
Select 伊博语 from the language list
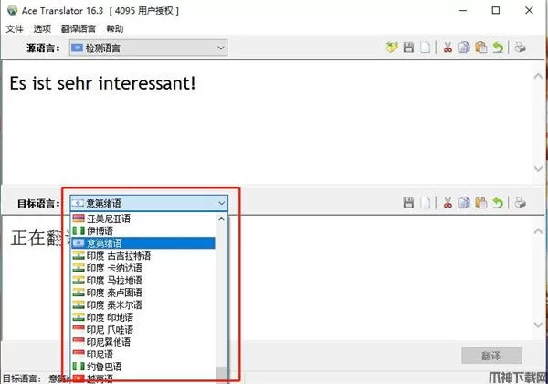(x=143, y=230)
